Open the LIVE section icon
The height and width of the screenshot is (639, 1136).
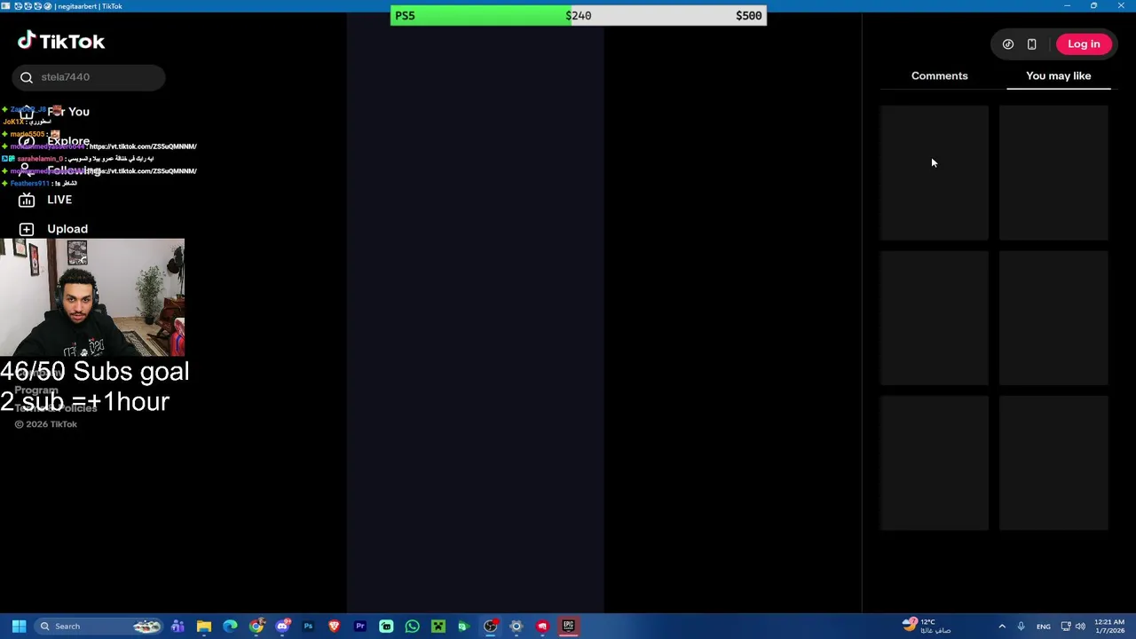pyautogui.click(x=27, y=200)
